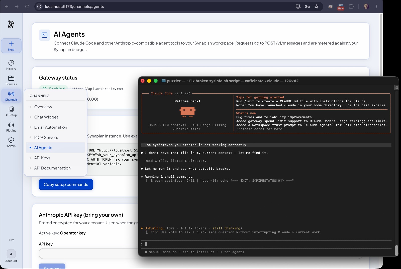Open the password key icon in the address bar
Screen dimensions: 401x269
(x=307, y=7)
